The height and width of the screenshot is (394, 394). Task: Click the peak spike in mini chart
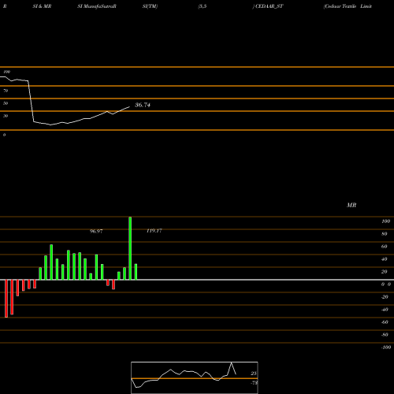click(232, 362)
